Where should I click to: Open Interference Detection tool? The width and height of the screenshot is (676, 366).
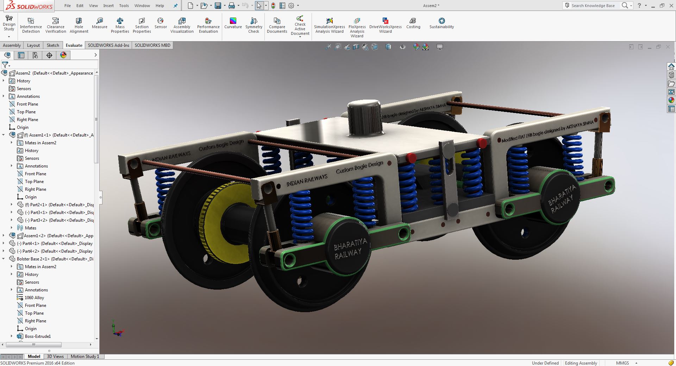(x=31, y=25)
